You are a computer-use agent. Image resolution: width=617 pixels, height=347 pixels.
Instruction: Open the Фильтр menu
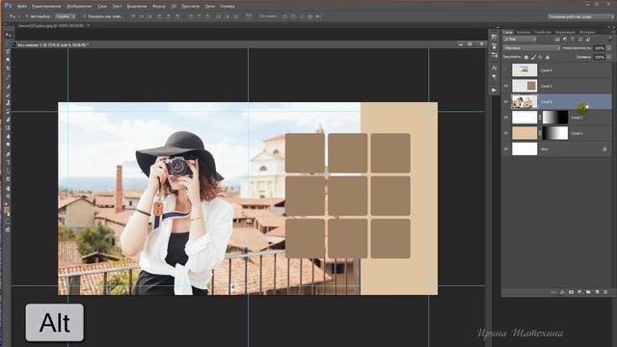159,7
